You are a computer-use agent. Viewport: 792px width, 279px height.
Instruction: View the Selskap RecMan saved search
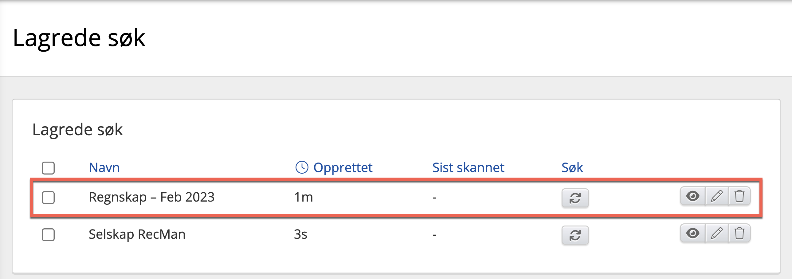click(x=692, y=233)
